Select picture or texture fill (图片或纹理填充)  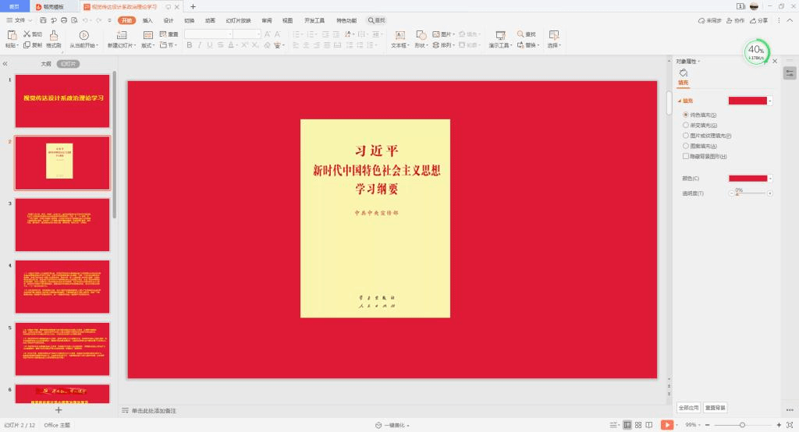[686, 135]
